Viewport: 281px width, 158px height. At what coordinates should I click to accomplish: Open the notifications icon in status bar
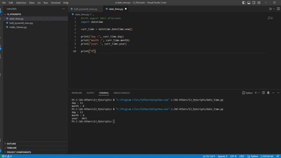pyautogui.click(x=278, y=156)
